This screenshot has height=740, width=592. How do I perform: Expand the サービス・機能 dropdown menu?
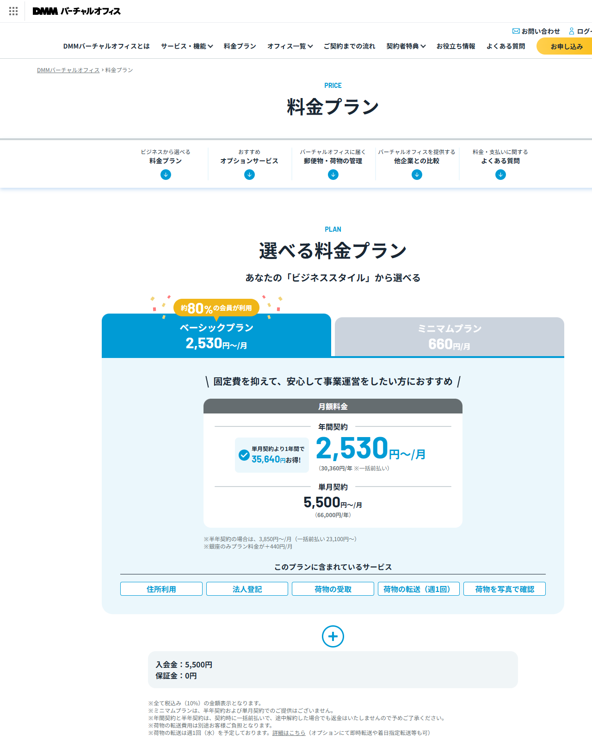(x=187, y=46)
